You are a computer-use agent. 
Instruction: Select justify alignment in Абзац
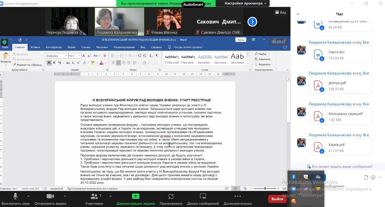129,63
